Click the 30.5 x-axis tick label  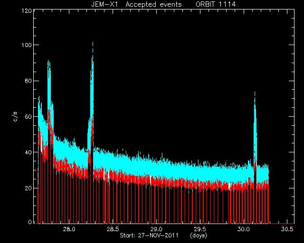(287, 229)
